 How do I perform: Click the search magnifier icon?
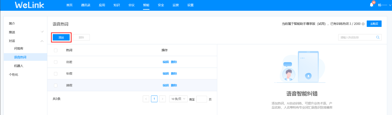coord(378,37)
